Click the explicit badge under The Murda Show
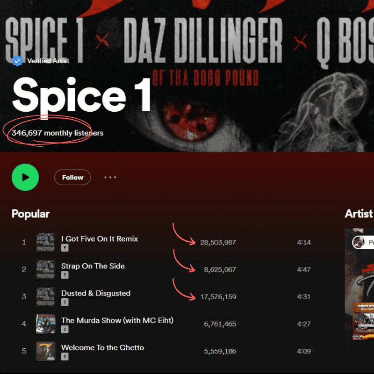 click(65, 329)
